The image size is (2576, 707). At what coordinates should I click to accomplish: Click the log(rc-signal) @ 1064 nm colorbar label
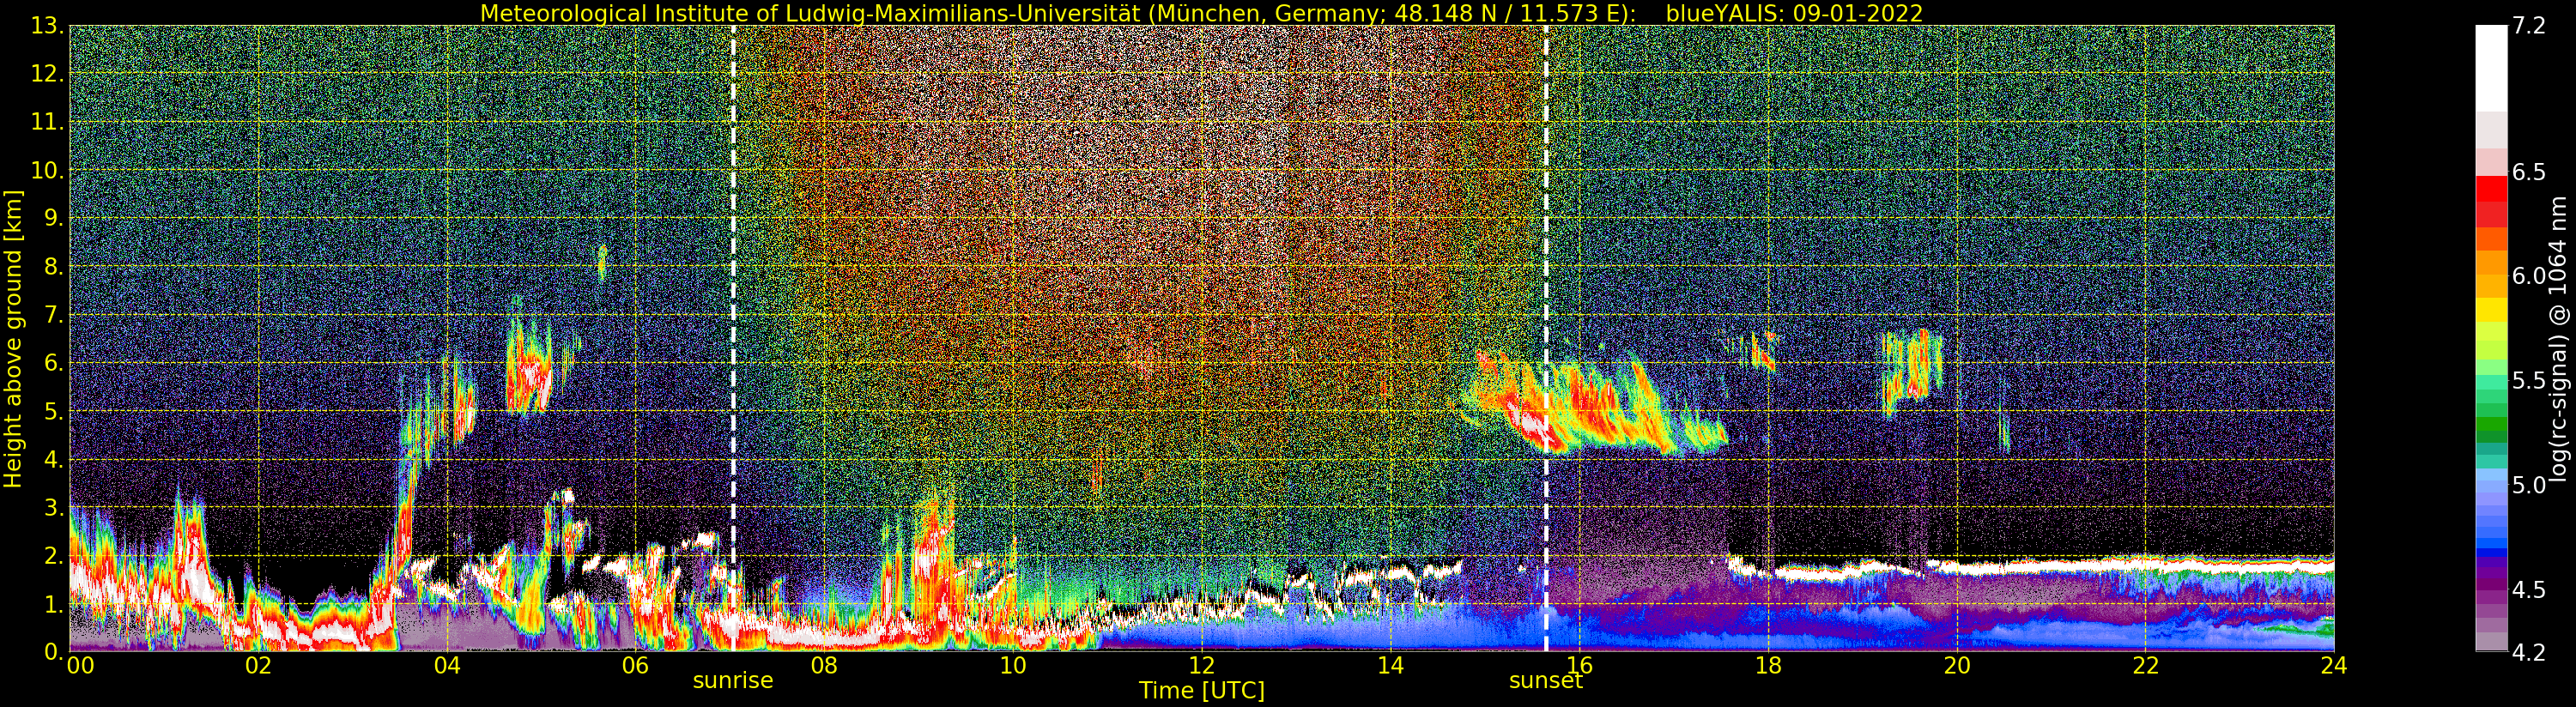[2559, 339]
